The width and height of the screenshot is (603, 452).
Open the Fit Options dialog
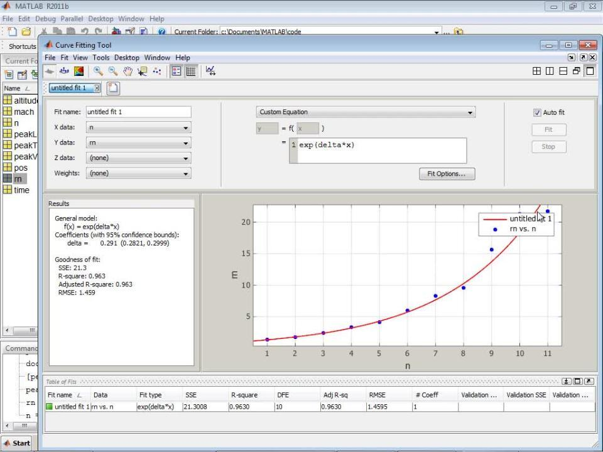[x=447, y=173]
